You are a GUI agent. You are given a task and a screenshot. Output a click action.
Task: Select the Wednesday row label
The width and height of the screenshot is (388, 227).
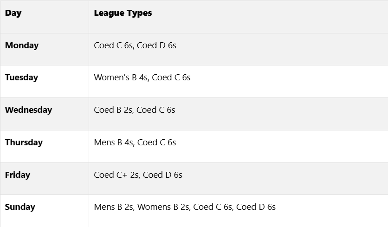(28, 110)
